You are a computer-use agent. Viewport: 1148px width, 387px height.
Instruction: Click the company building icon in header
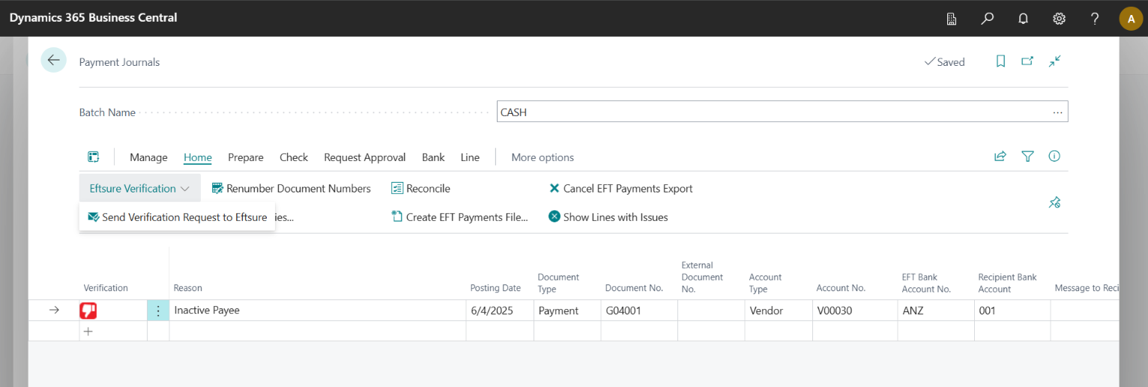[952, 18]
